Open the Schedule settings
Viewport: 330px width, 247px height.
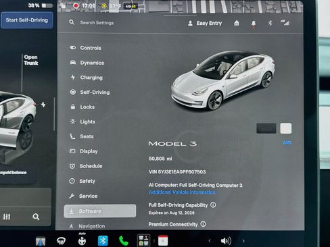(86, 166)
